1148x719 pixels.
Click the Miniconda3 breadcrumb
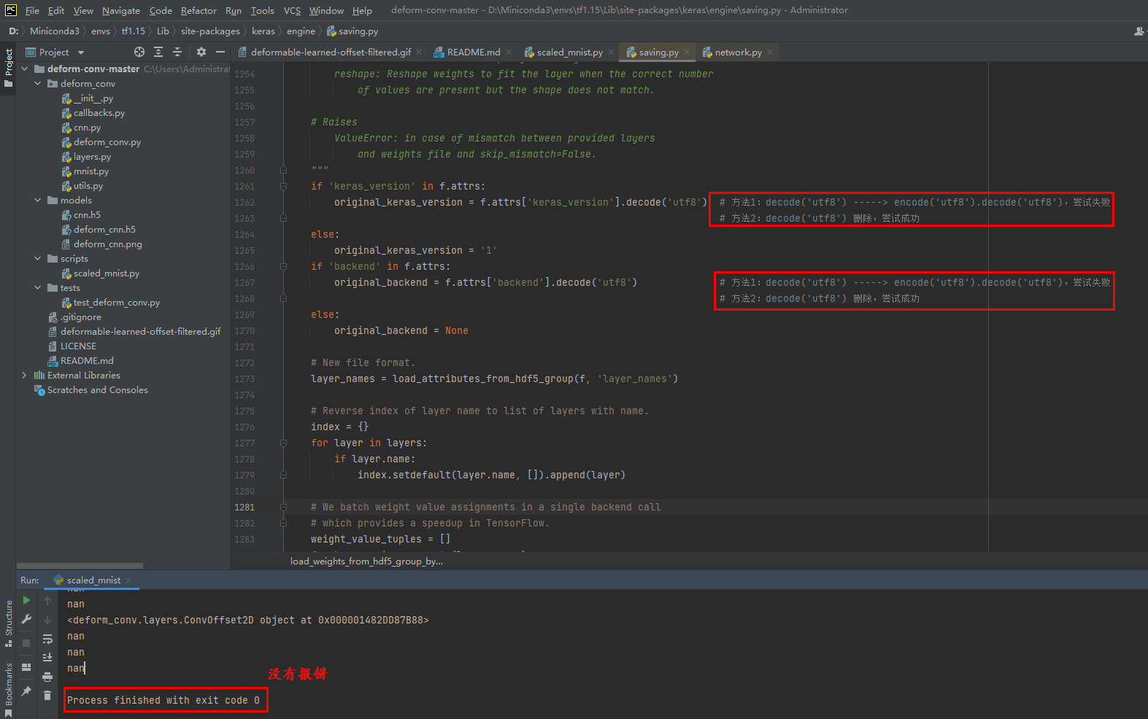(x=55, y=31)
